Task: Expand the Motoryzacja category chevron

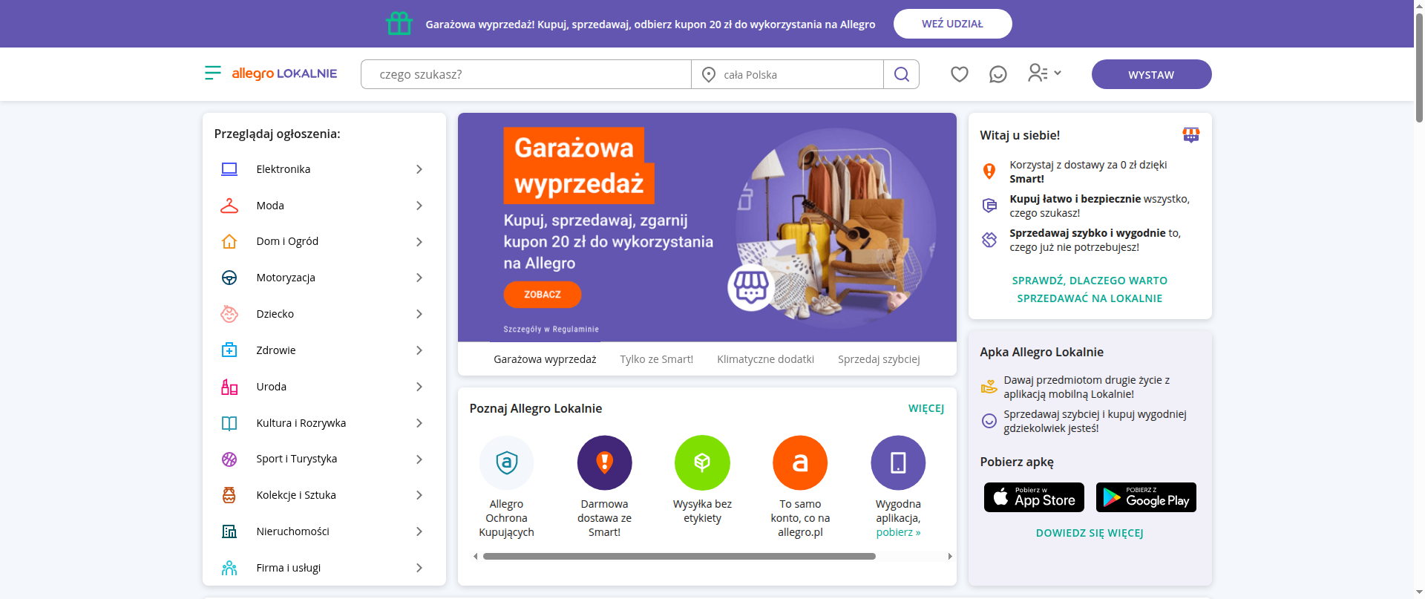Action: [419, 278]
